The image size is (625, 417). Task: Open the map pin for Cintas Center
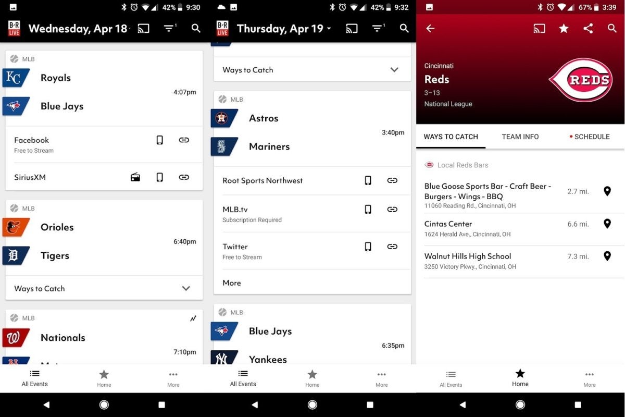click(607, 224)
